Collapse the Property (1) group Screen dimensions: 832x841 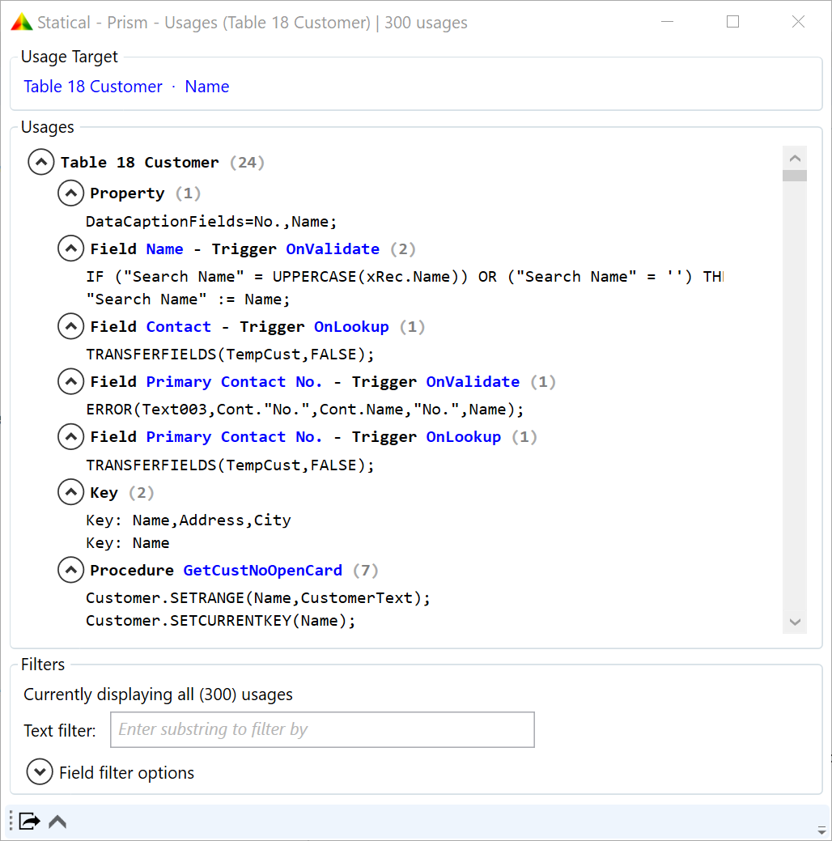click(70, 193)
